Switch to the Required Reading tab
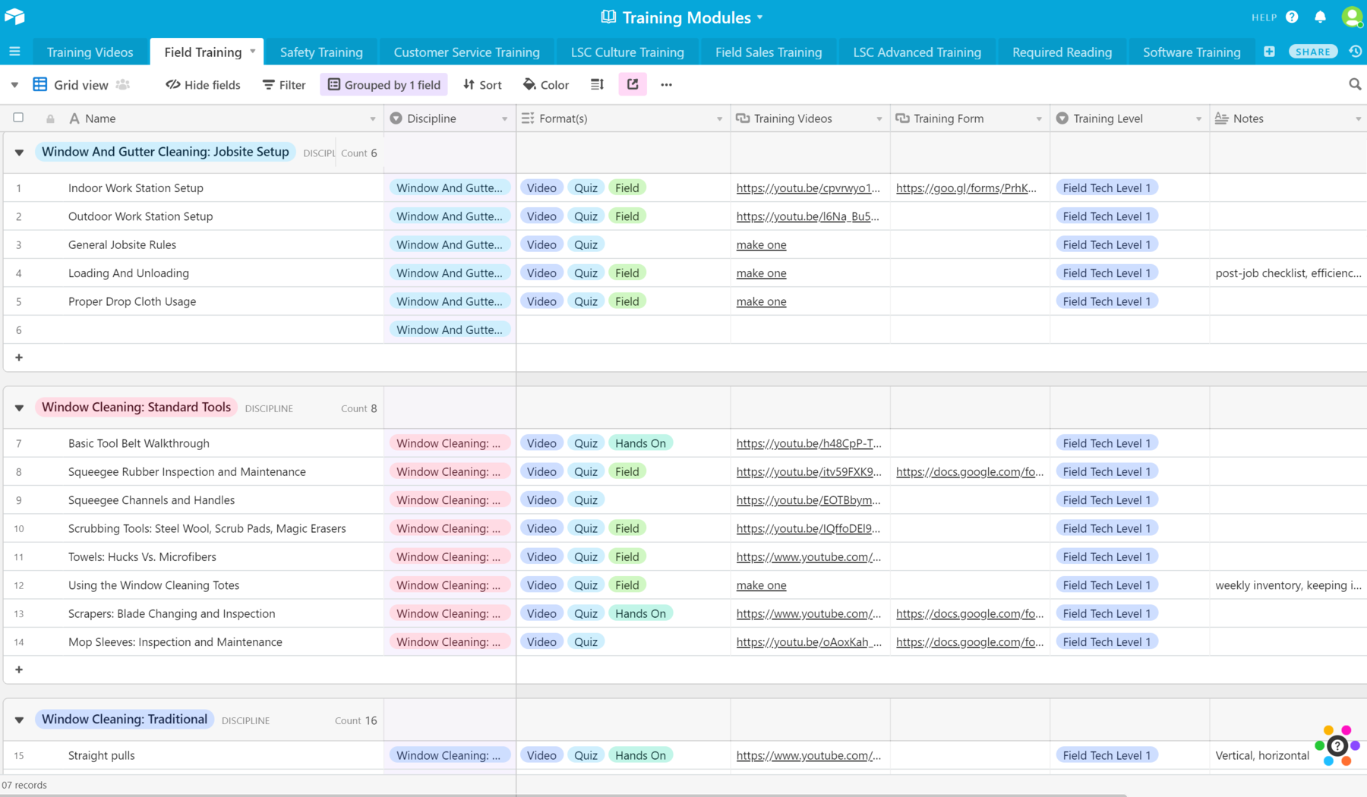1367x797 pixels. tap(1061, 52)
